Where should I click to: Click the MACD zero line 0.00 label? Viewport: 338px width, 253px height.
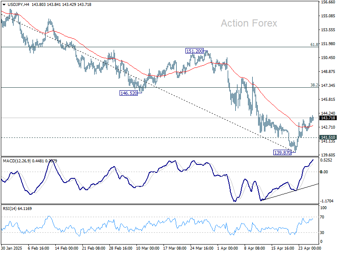pyautogui.click(x=324, y=172)
